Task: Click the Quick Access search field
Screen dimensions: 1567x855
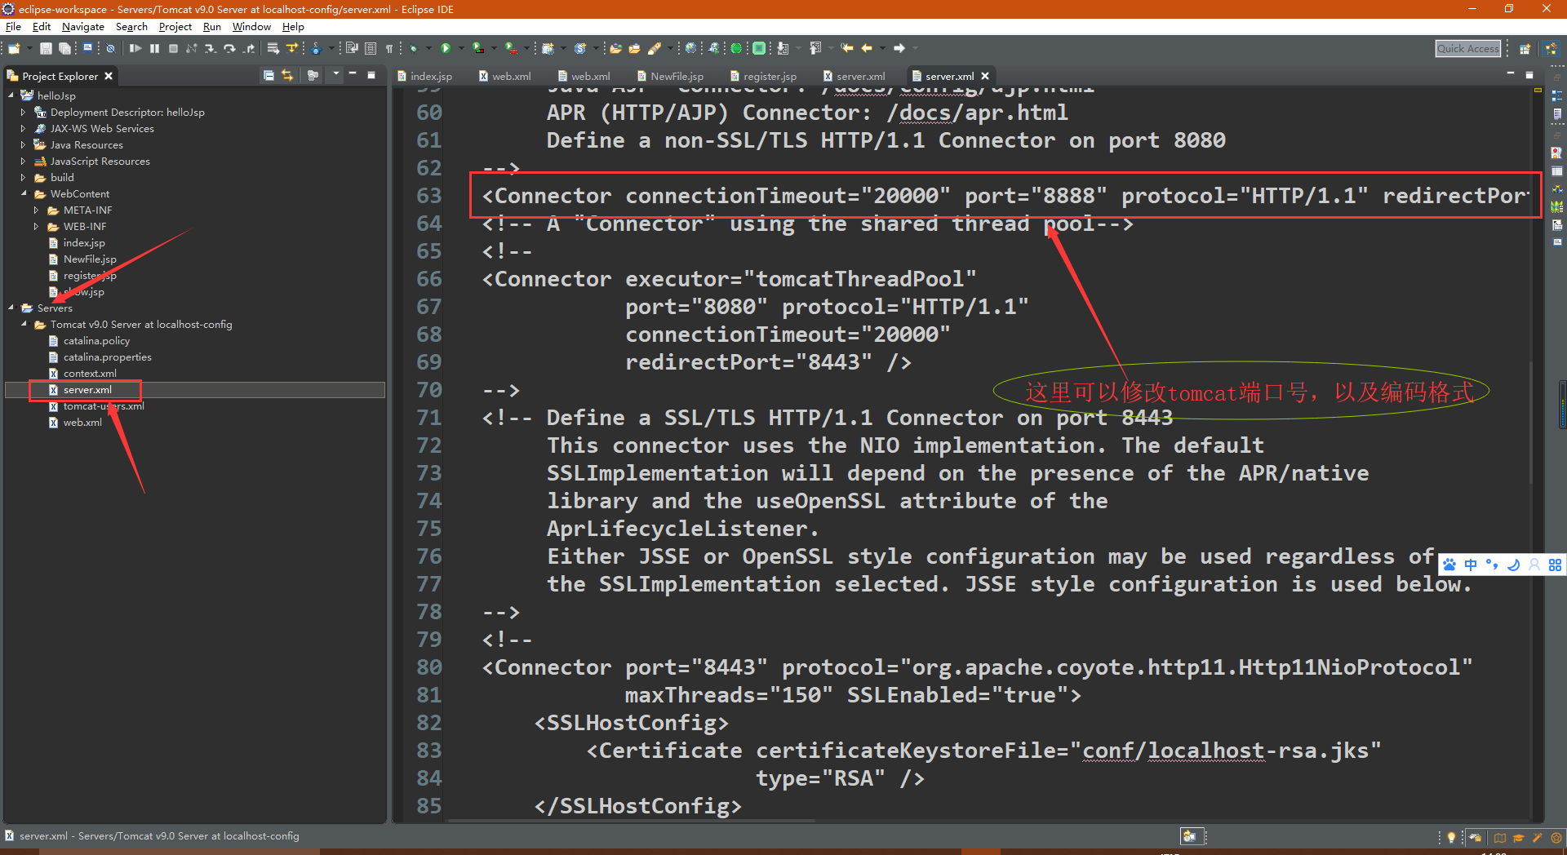Action: 1468,49
